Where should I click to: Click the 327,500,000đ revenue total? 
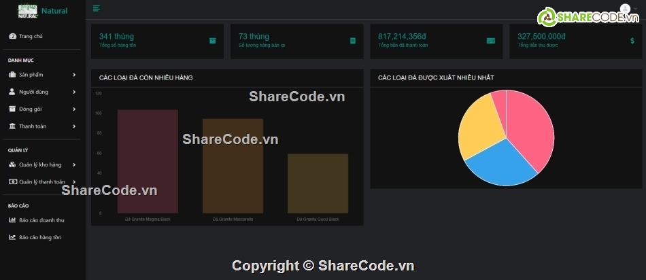coord(541,37)
